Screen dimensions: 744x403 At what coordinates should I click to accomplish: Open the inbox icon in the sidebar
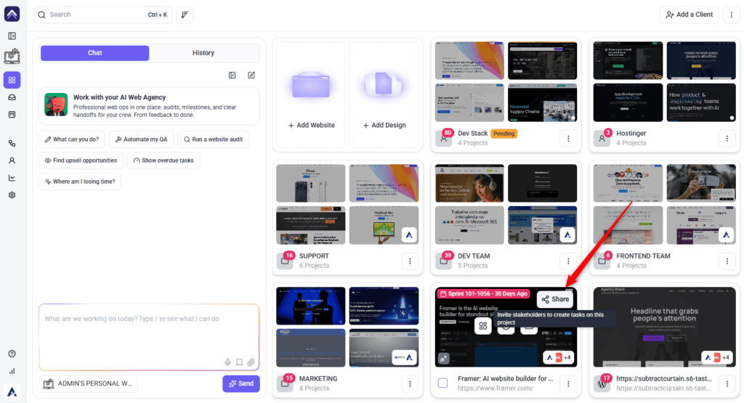(12, 97)
